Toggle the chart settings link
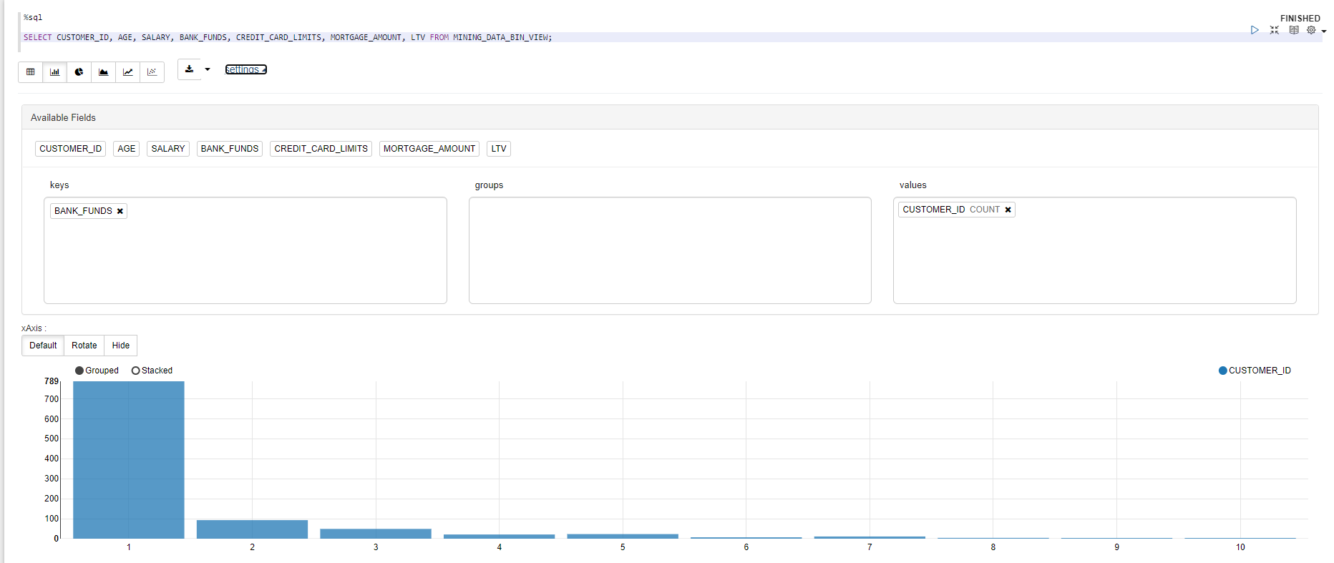 point(245,69)
